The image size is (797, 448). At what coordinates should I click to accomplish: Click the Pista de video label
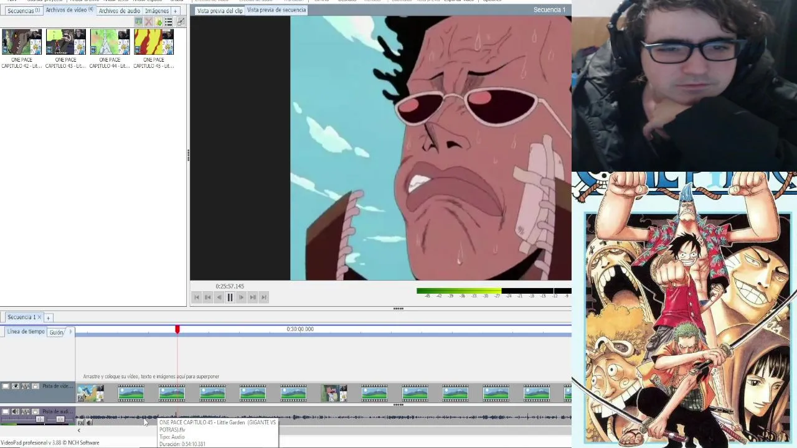point(58,386)
